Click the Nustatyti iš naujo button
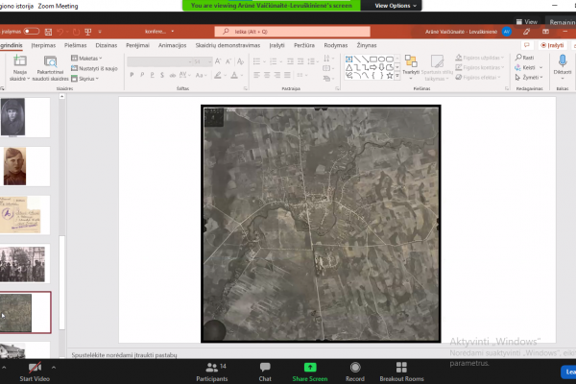The height and width of the screenshot is (384, 576). (x=94, y=68)
